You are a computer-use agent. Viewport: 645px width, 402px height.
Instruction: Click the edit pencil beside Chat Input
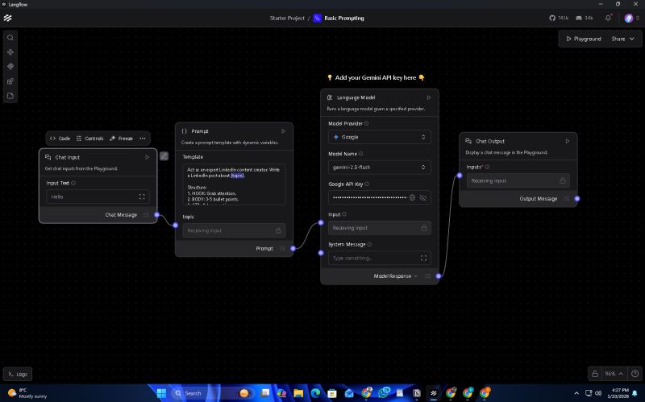tap(164, 156)
